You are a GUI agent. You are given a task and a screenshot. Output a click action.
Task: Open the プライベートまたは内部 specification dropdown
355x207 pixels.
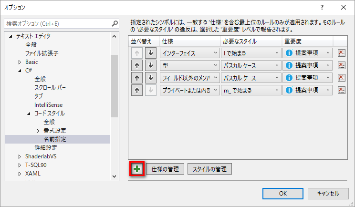tap(190, 90)
